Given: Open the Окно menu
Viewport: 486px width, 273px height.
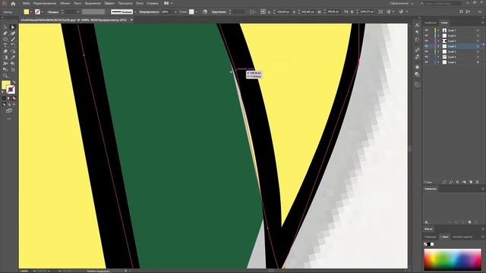Looking at the screenshot, I should pos(140,3).
